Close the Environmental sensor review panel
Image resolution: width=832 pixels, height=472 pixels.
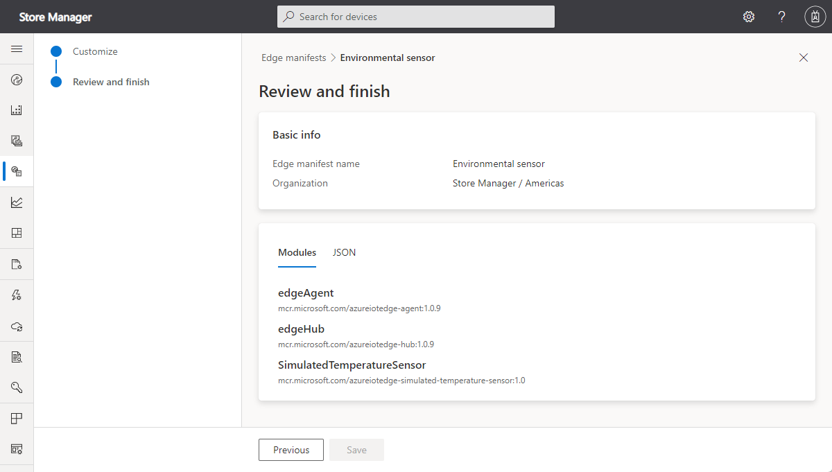803,58
